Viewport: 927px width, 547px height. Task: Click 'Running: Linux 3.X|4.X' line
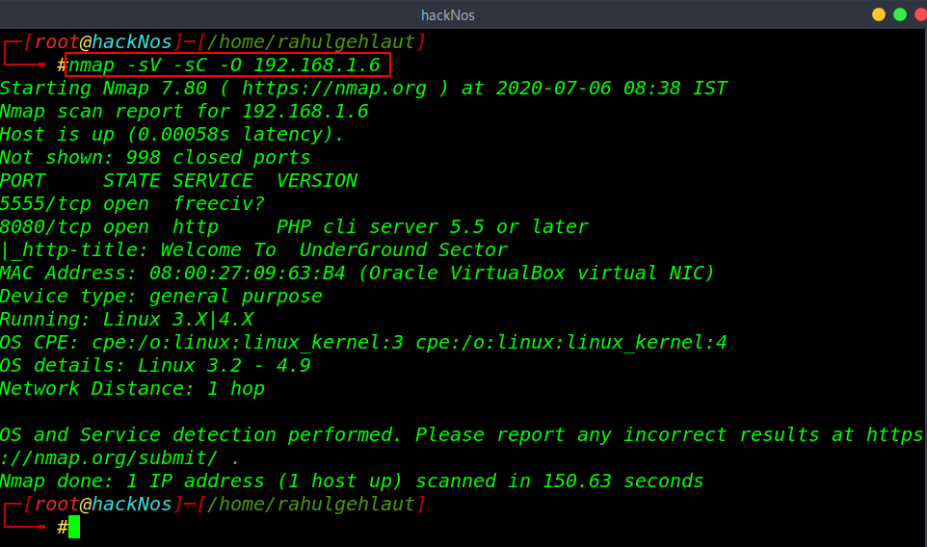click(x=126, y=320)
